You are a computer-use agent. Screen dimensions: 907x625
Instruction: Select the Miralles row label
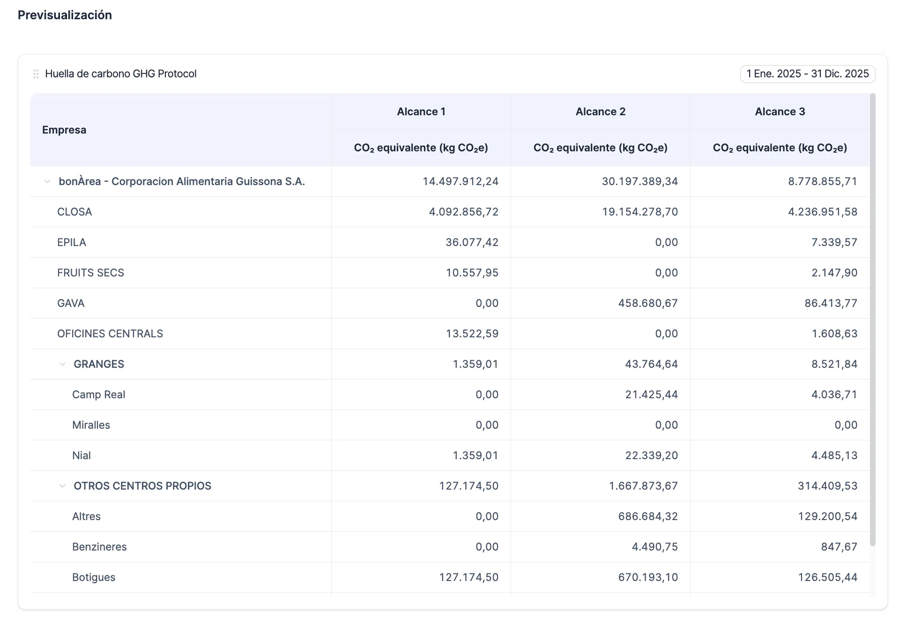pos(91,425)
